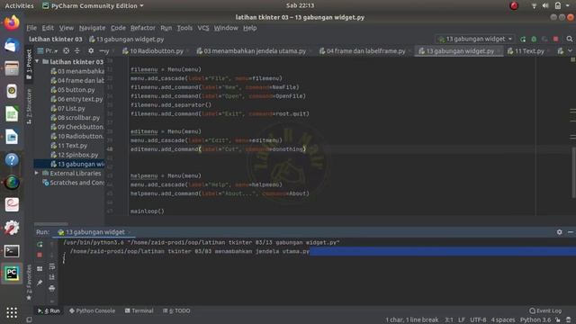This screenshot has width=576, height=324.
Task: Open Run panel settings gear
Action: pos(559,232)
